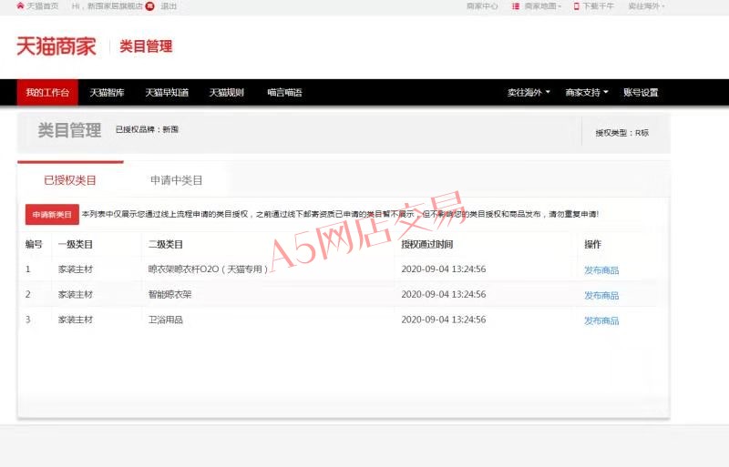Click the 卫浴用品 category cell
Viewport: 729px width, 467px height.
(166, 320)
